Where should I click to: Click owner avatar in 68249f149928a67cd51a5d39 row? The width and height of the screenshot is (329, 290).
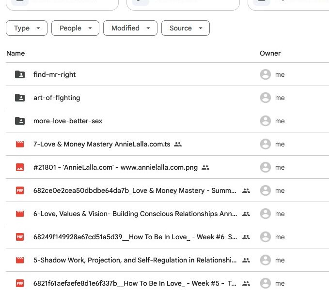click(x=266, y=237)
